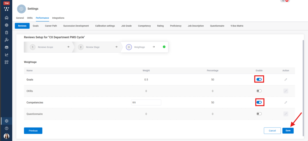308x141 pixels.
Task: Open the settings gear in sidebar
Action: click(x=7, y=121)
